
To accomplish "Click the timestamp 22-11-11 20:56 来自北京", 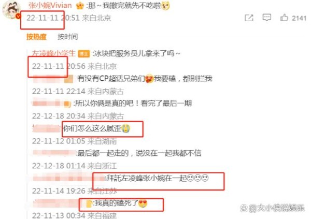I will click(x=74, y=66).
